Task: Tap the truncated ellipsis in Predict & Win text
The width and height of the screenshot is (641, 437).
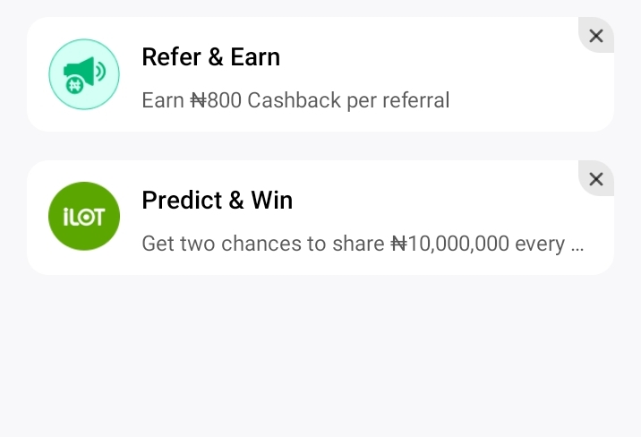Action: tap(577, 244)
